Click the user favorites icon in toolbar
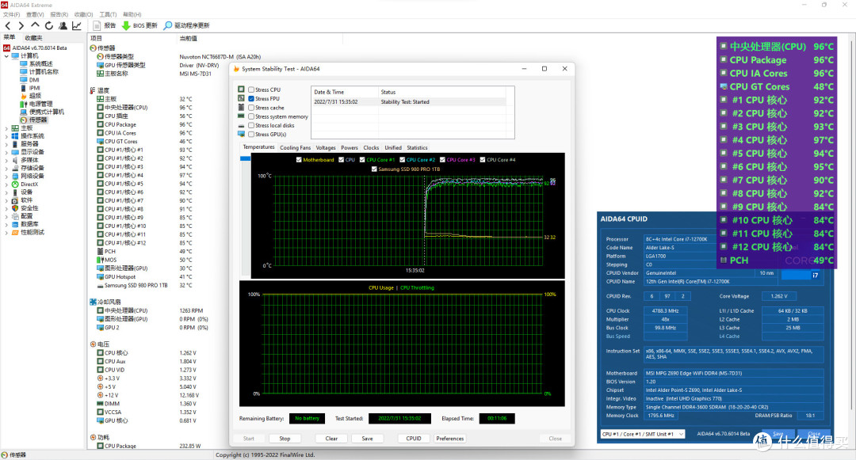Screen dimensions: 856x460 (x=63, y=25)
